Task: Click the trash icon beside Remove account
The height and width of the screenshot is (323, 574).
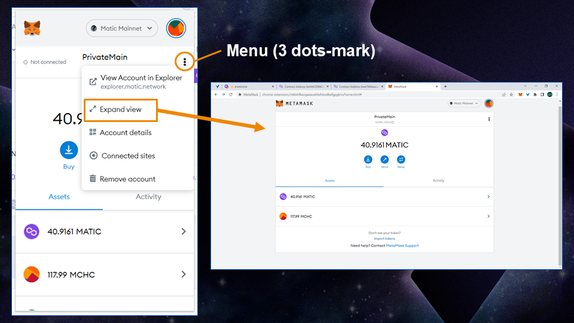Action: (x=93, y=178)
